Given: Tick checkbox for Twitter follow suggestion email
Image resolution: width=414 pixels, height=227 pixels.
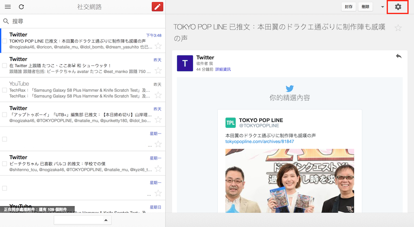Looking at the screenshot, I should pyautogui.click(x=5, y=66).
